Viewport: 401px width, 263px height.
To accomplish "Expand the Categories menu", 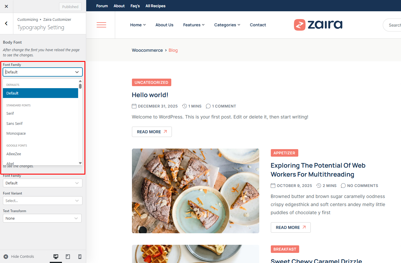I will [227, 25].
